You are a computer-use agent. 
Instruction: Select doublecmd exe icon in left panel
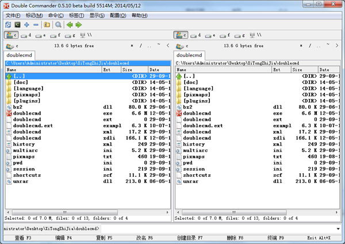9,113
